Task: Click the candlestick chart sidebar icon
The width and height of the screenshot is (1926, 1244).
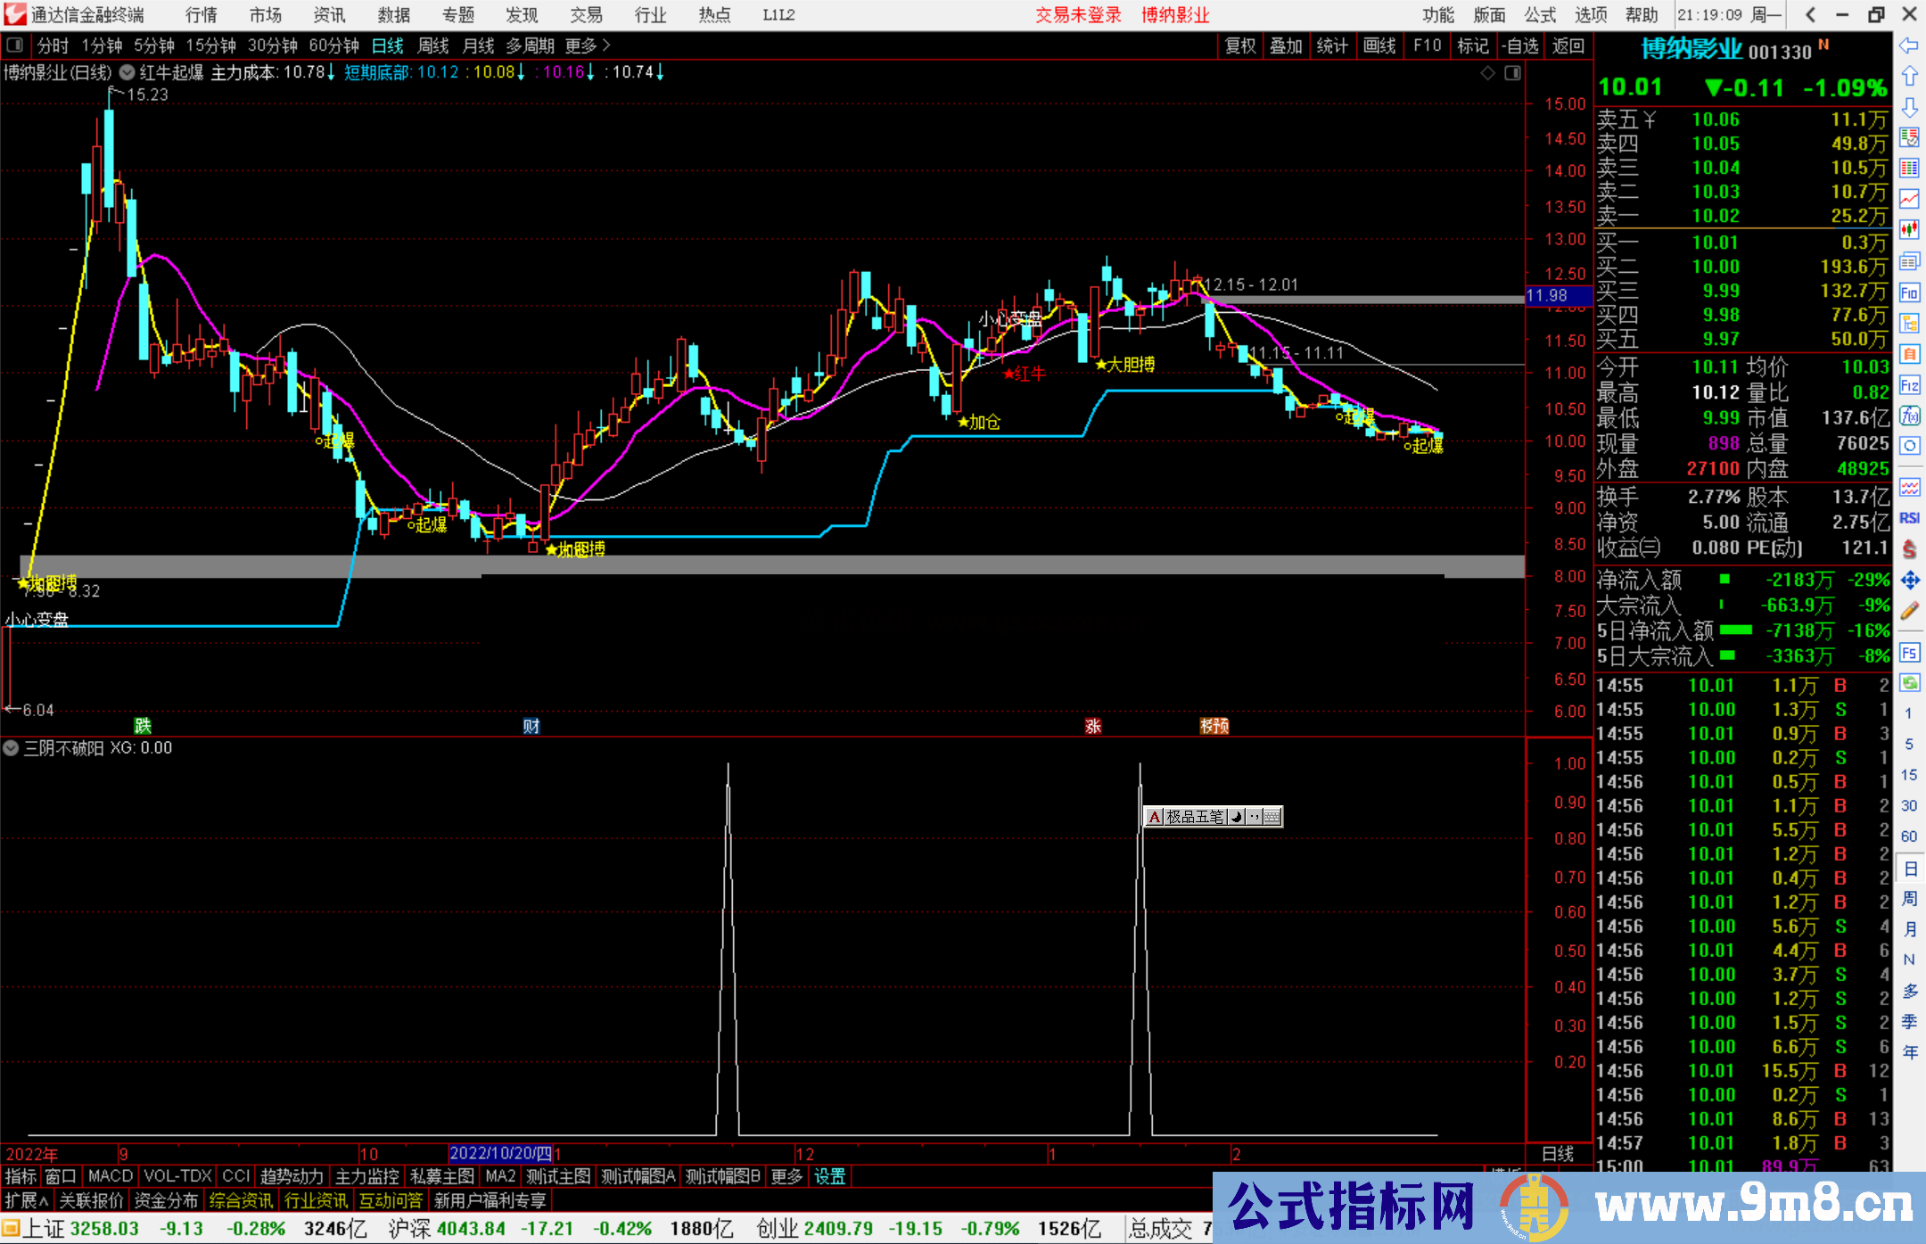Action: point(1909,229)
